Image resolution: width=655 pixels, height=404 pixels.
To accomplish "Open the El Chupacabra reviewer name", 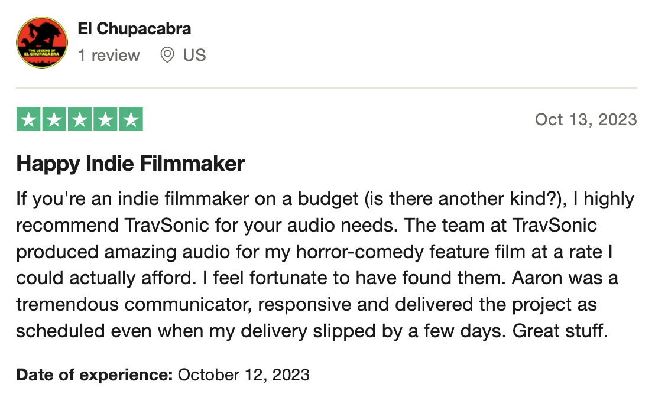I will click(134, 28).
